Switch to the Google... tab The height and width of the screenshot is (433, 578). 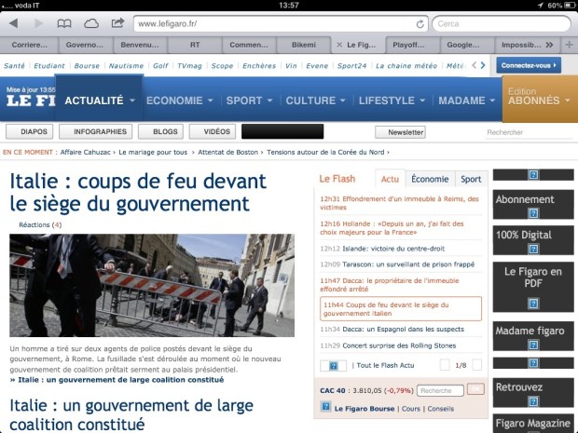(x=463, y=45)
